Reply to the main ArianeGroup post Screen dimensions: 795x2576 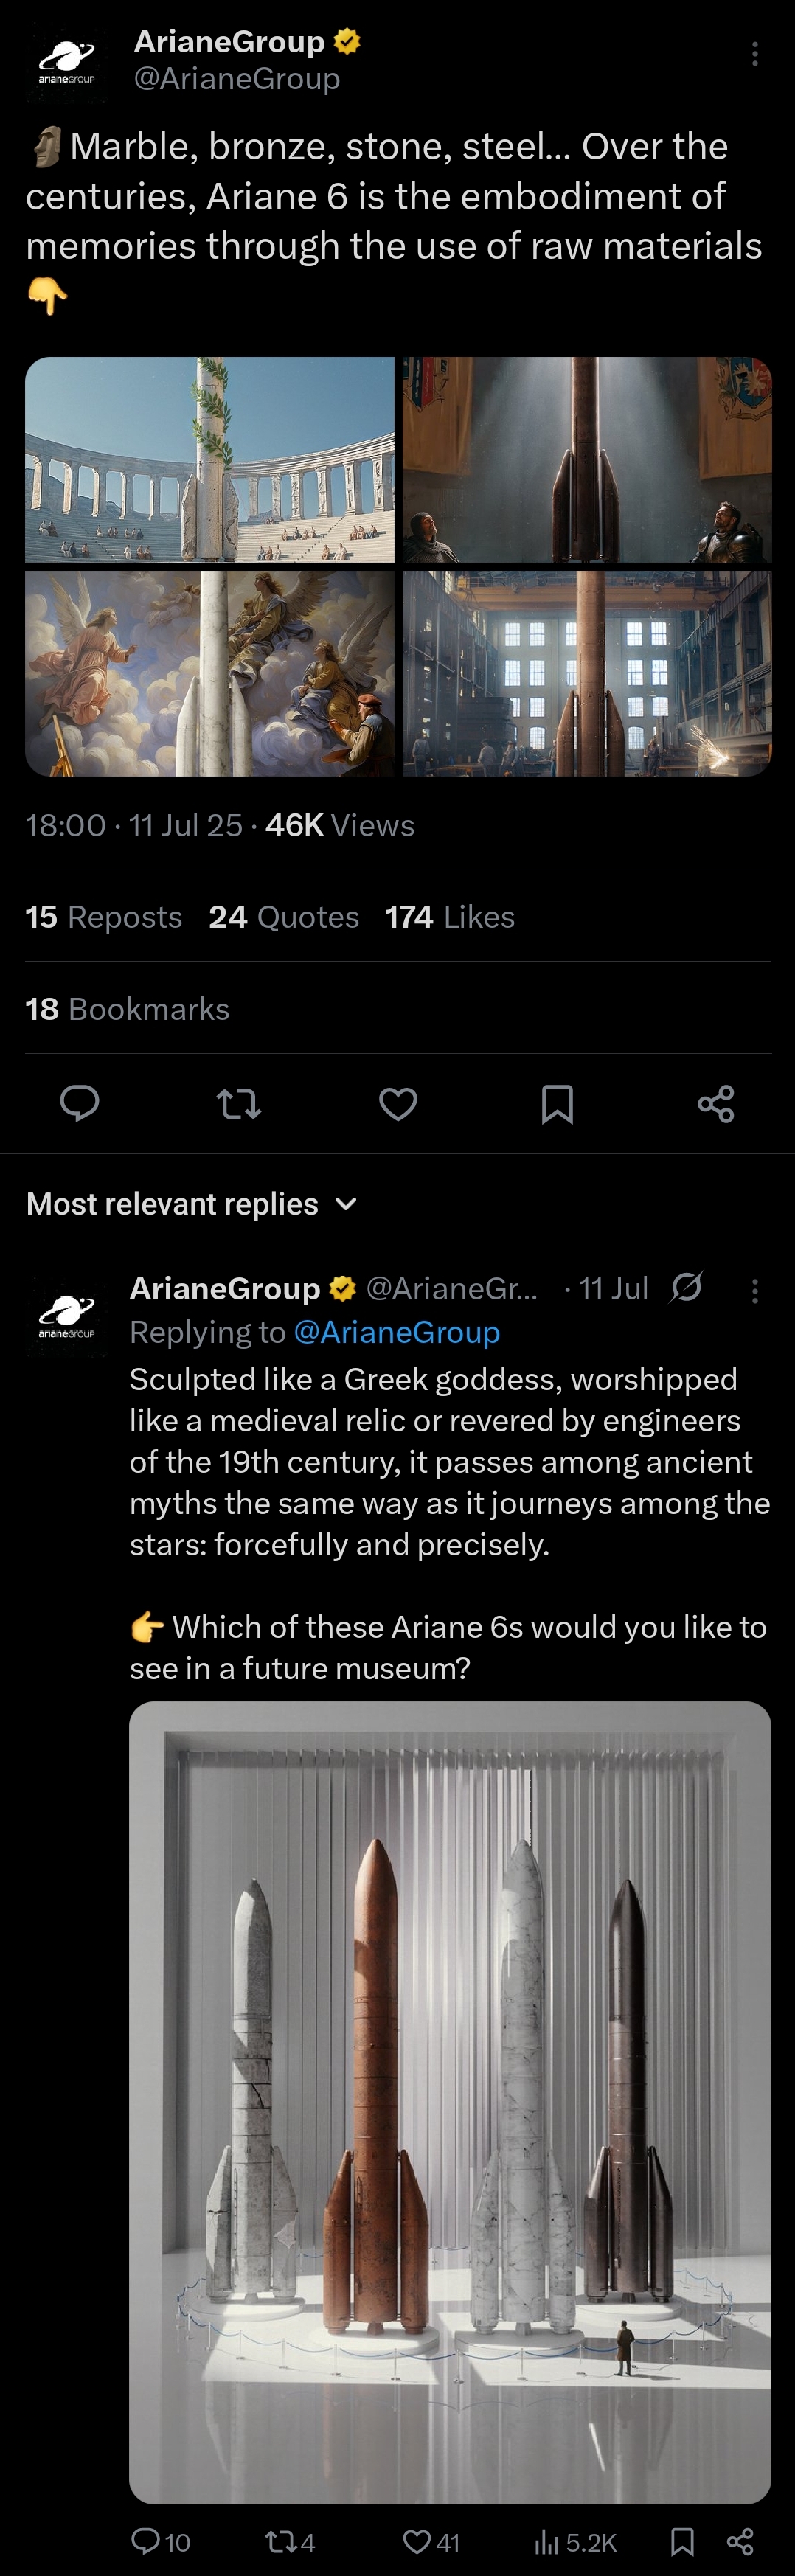80,1103
